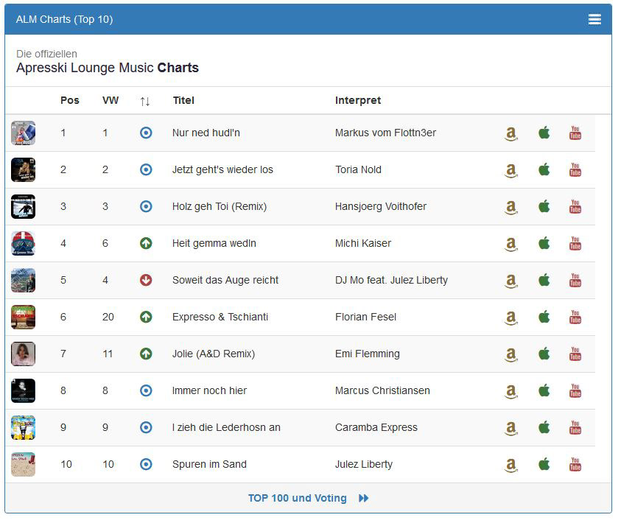
Task: Open YouTube link for Spuren im Sand
Action: tap(575, 464)
